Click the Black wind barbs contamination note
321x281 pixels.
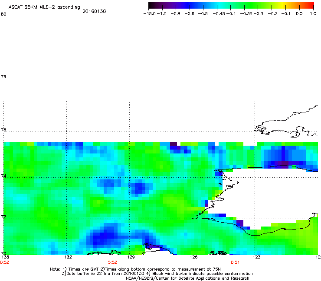[x=200, y=274]
